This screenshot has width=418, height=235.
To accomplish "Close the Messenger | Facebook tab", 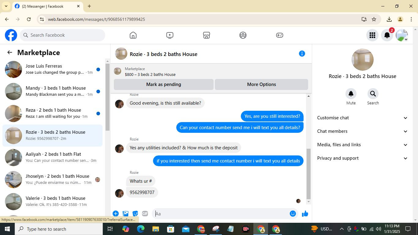I will pos(78,6).
